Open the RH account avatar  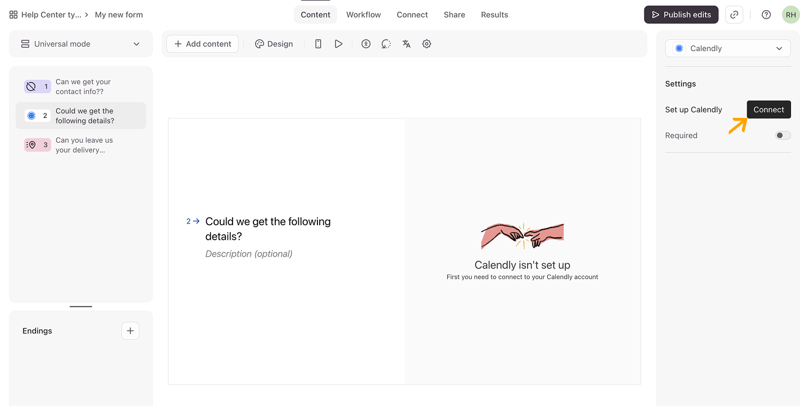click(791, 15)
